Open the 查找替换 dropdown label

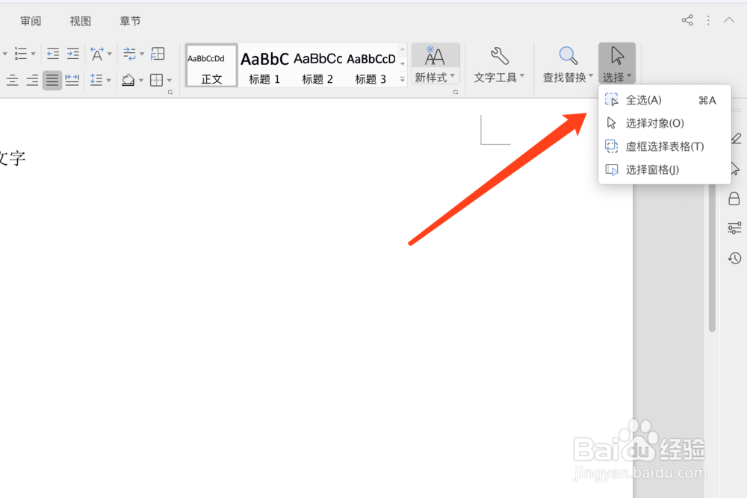pyautogui.click(x=568, y=77)
